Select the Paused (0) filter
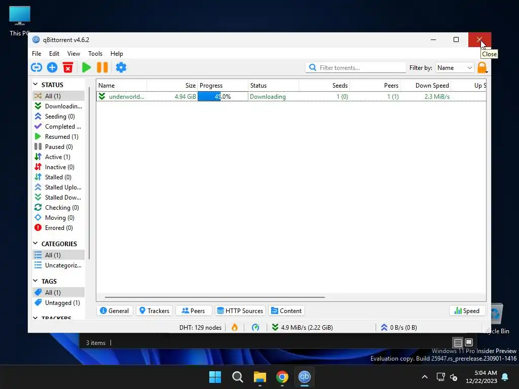This screenshot has width=519, height=389. click(x=59, y=147)
